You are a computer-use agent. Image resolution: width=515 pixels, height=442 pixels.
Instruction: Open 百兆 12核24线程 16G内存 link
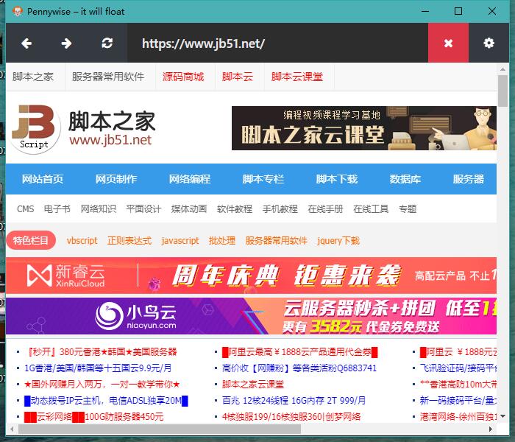[x=294, y=401]
